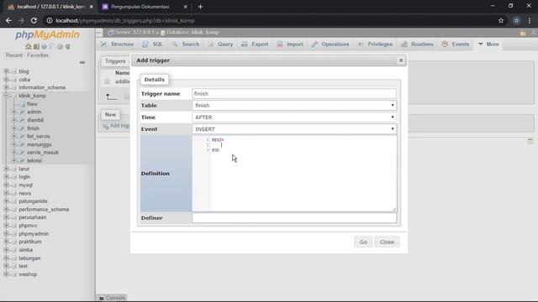Viewport: 538px width, 302px height.
Task: Click the Definer input field
Action: click(294, 218)
